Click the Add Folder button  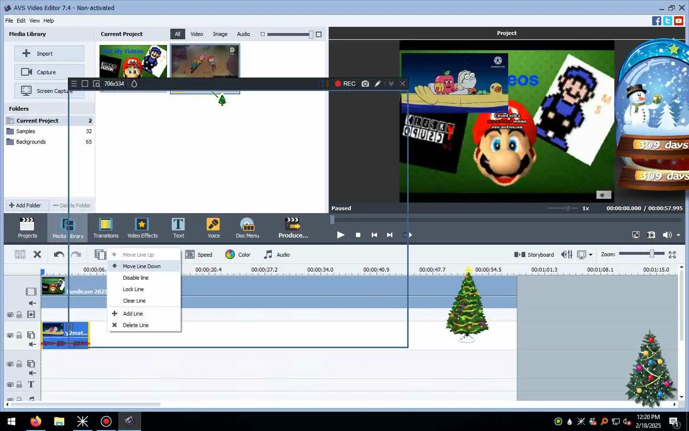27,205
